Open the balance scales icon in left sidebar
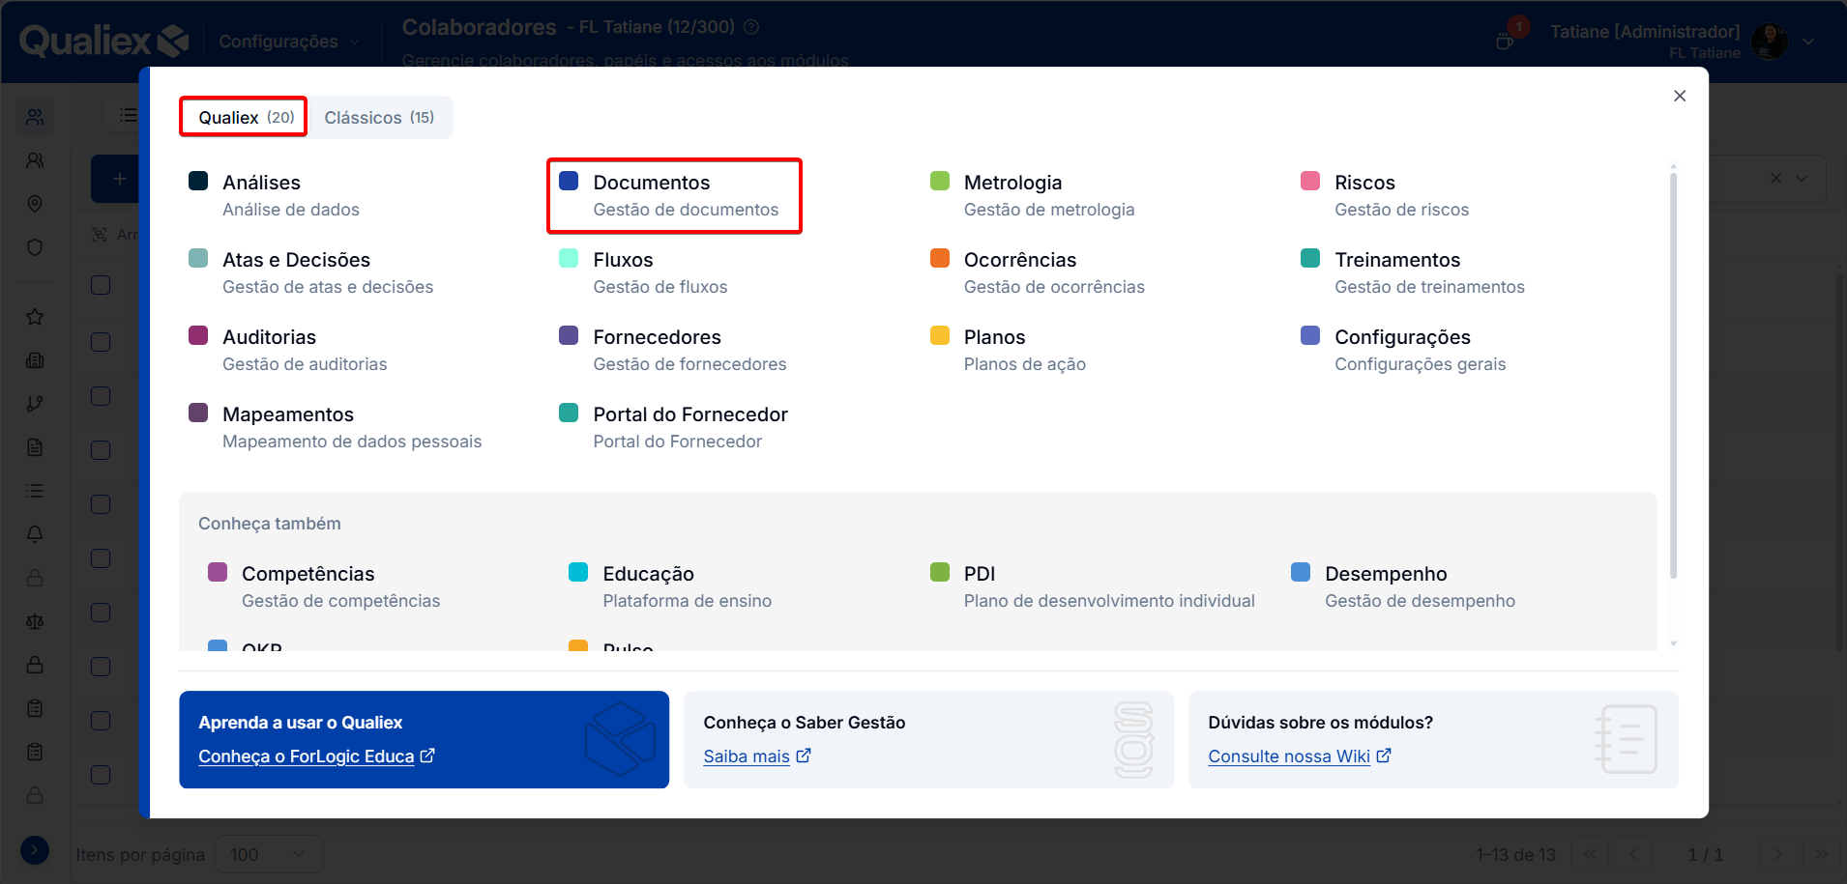This screenshot has height=884, width=1847. tap(35, 621)
